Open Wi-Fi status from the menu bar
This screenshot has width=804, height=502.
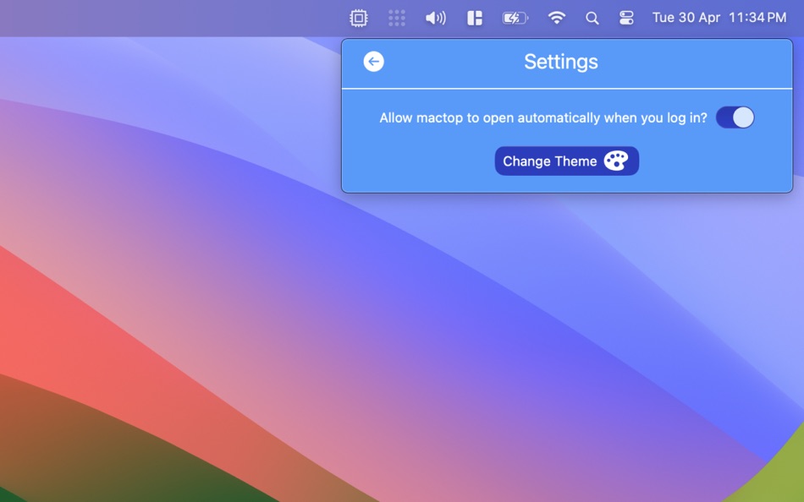(556, 17)
